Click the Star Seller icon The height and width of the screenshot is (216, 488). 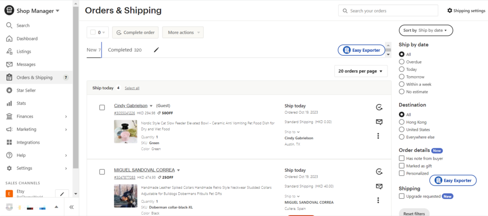click(x=9, y=90)
